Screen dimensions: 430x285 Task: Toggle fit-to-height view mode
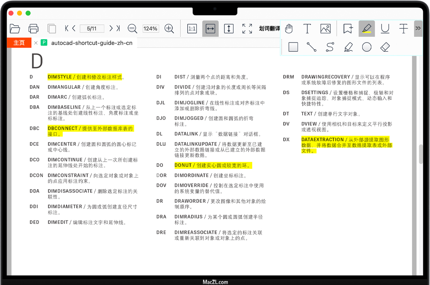229,28
